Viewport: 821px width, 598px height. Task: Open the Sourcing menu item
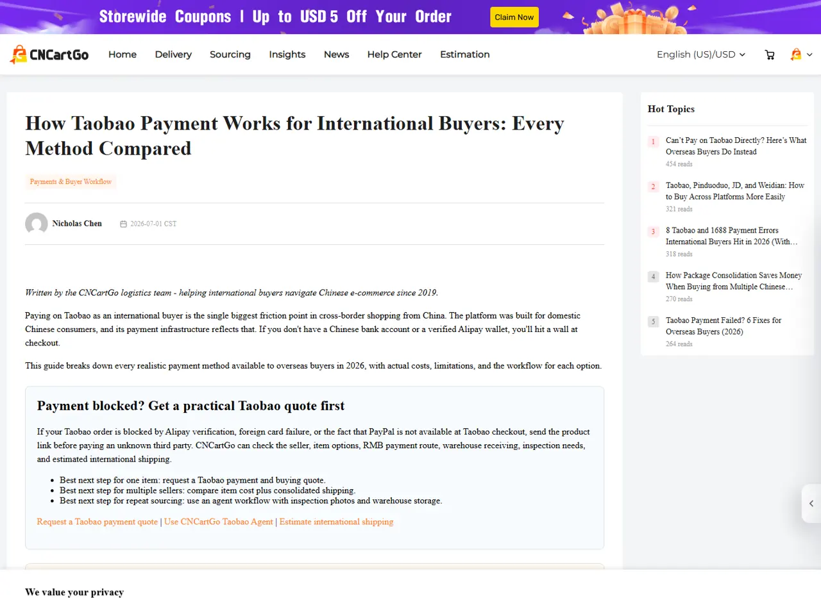pos(230,54)
